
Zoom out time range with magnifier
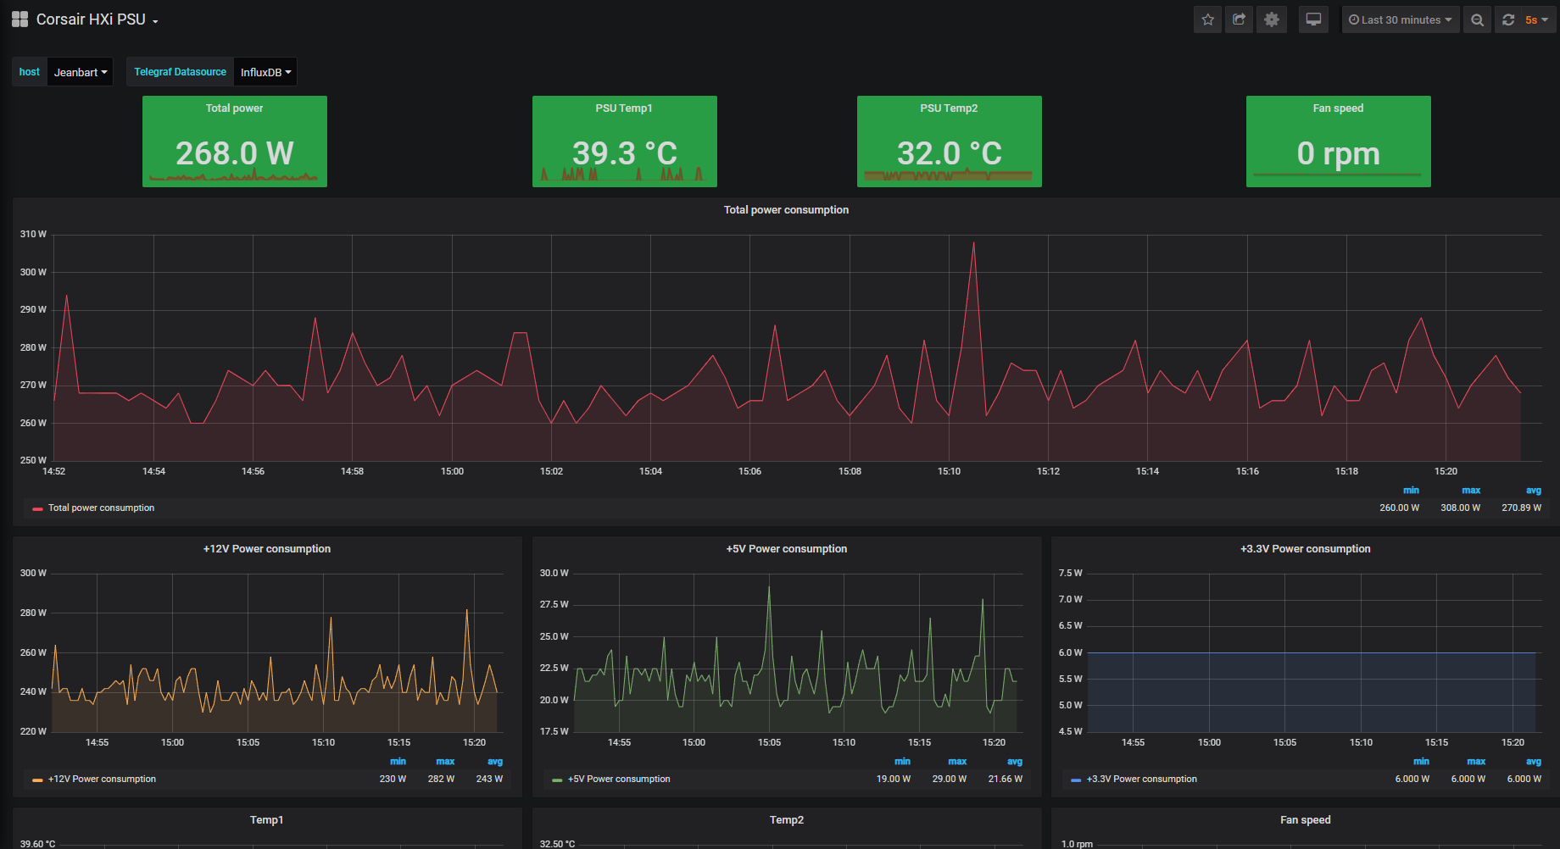(1477, 19)
